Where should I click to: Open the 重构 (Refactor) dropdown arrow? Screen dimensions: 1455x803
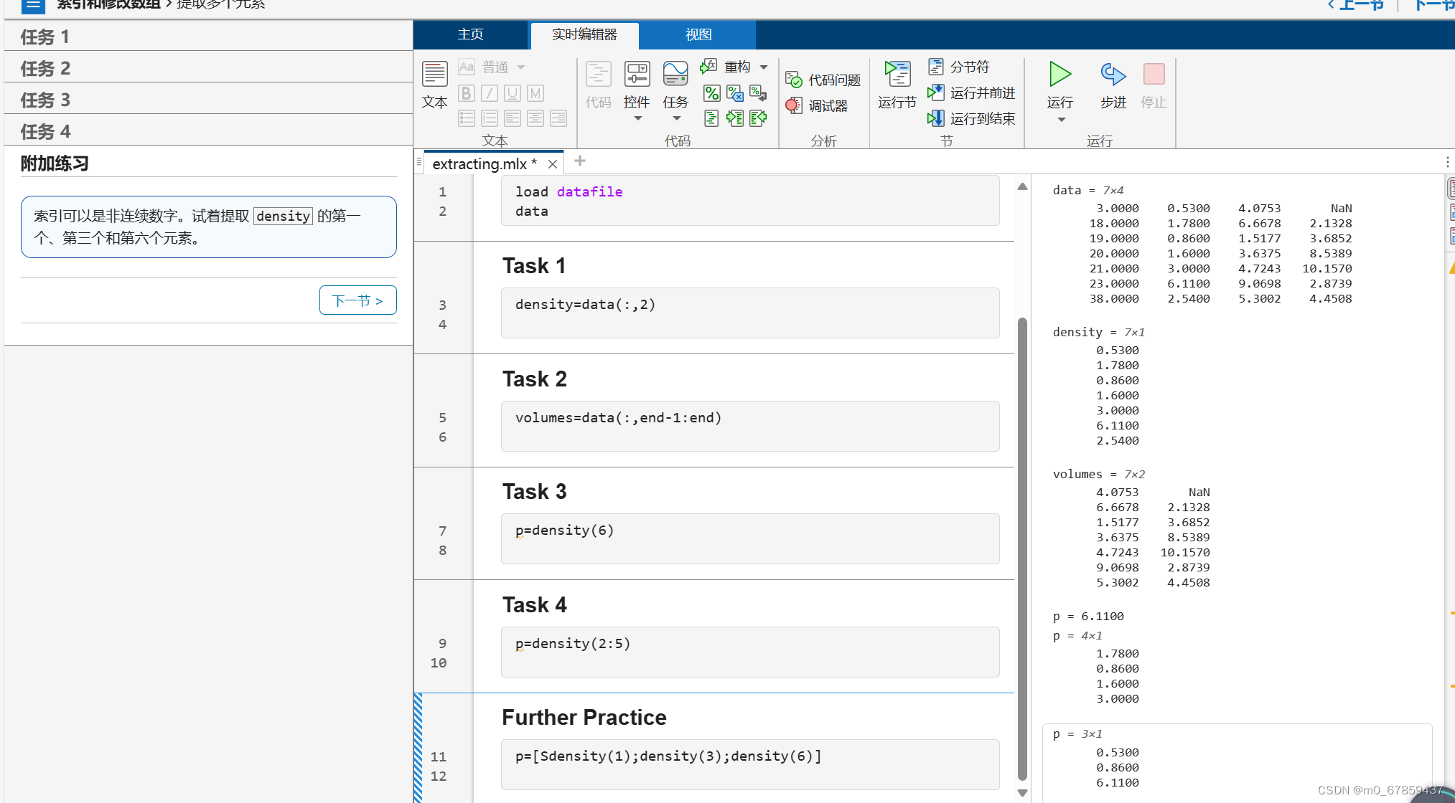point(764,67)
